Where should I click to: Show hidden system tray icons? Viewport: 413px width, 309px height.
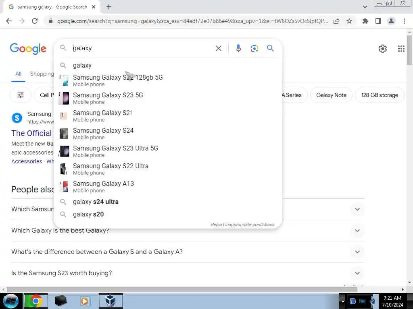click(x=343, y=301)
